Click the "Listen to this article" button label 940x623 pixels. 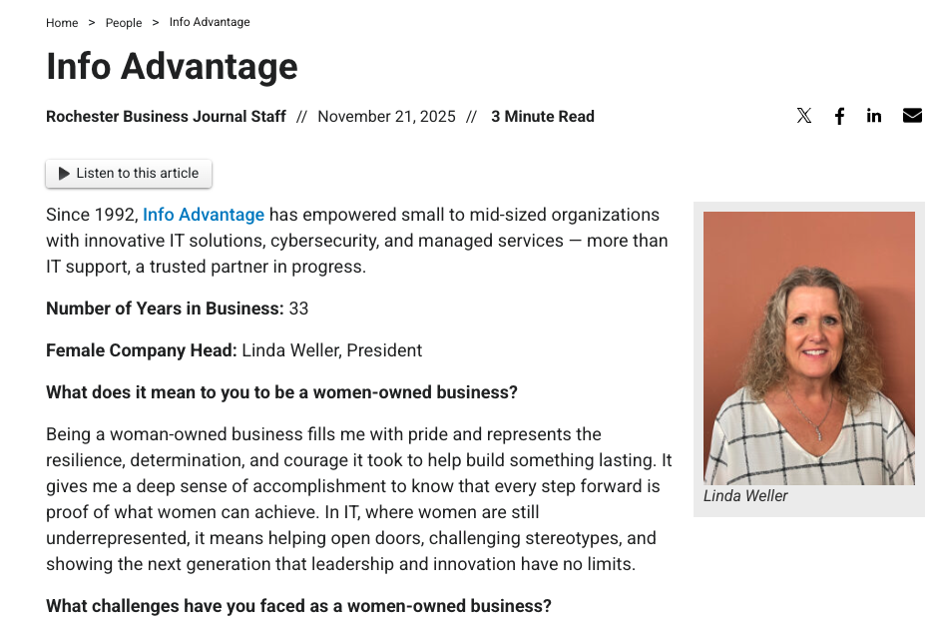(137, 174)
